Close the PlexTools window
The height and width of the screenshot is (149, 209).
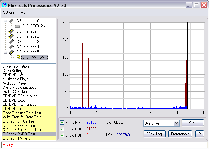pyautogui.click(x=204, y=5)
